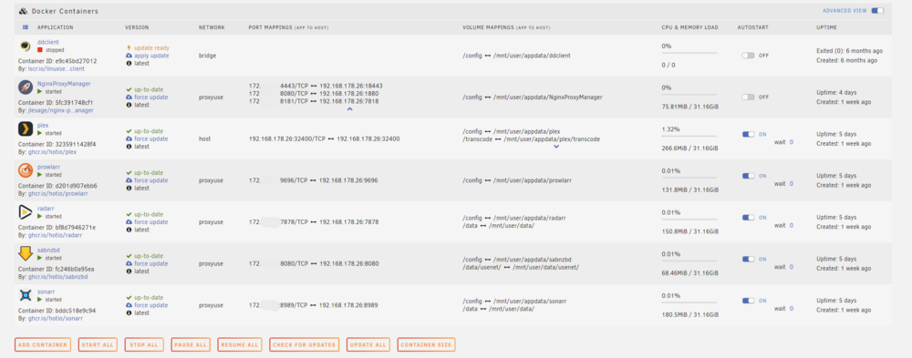The width and height of the screenshot is (912, 358).
Task: Click the sonarr wait value 0
Action: tap(791, 309)
